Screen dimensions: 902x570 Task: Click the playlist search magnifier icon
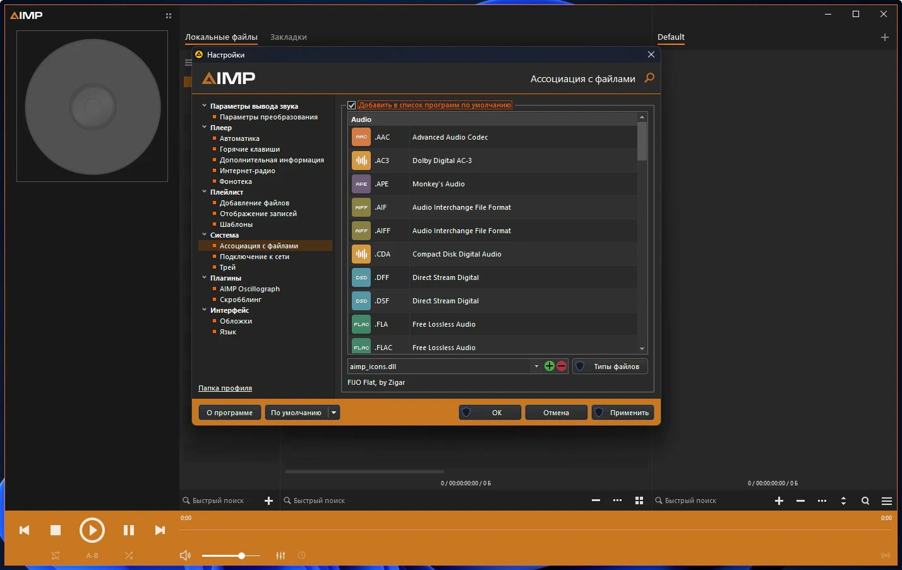coord(865,500)
